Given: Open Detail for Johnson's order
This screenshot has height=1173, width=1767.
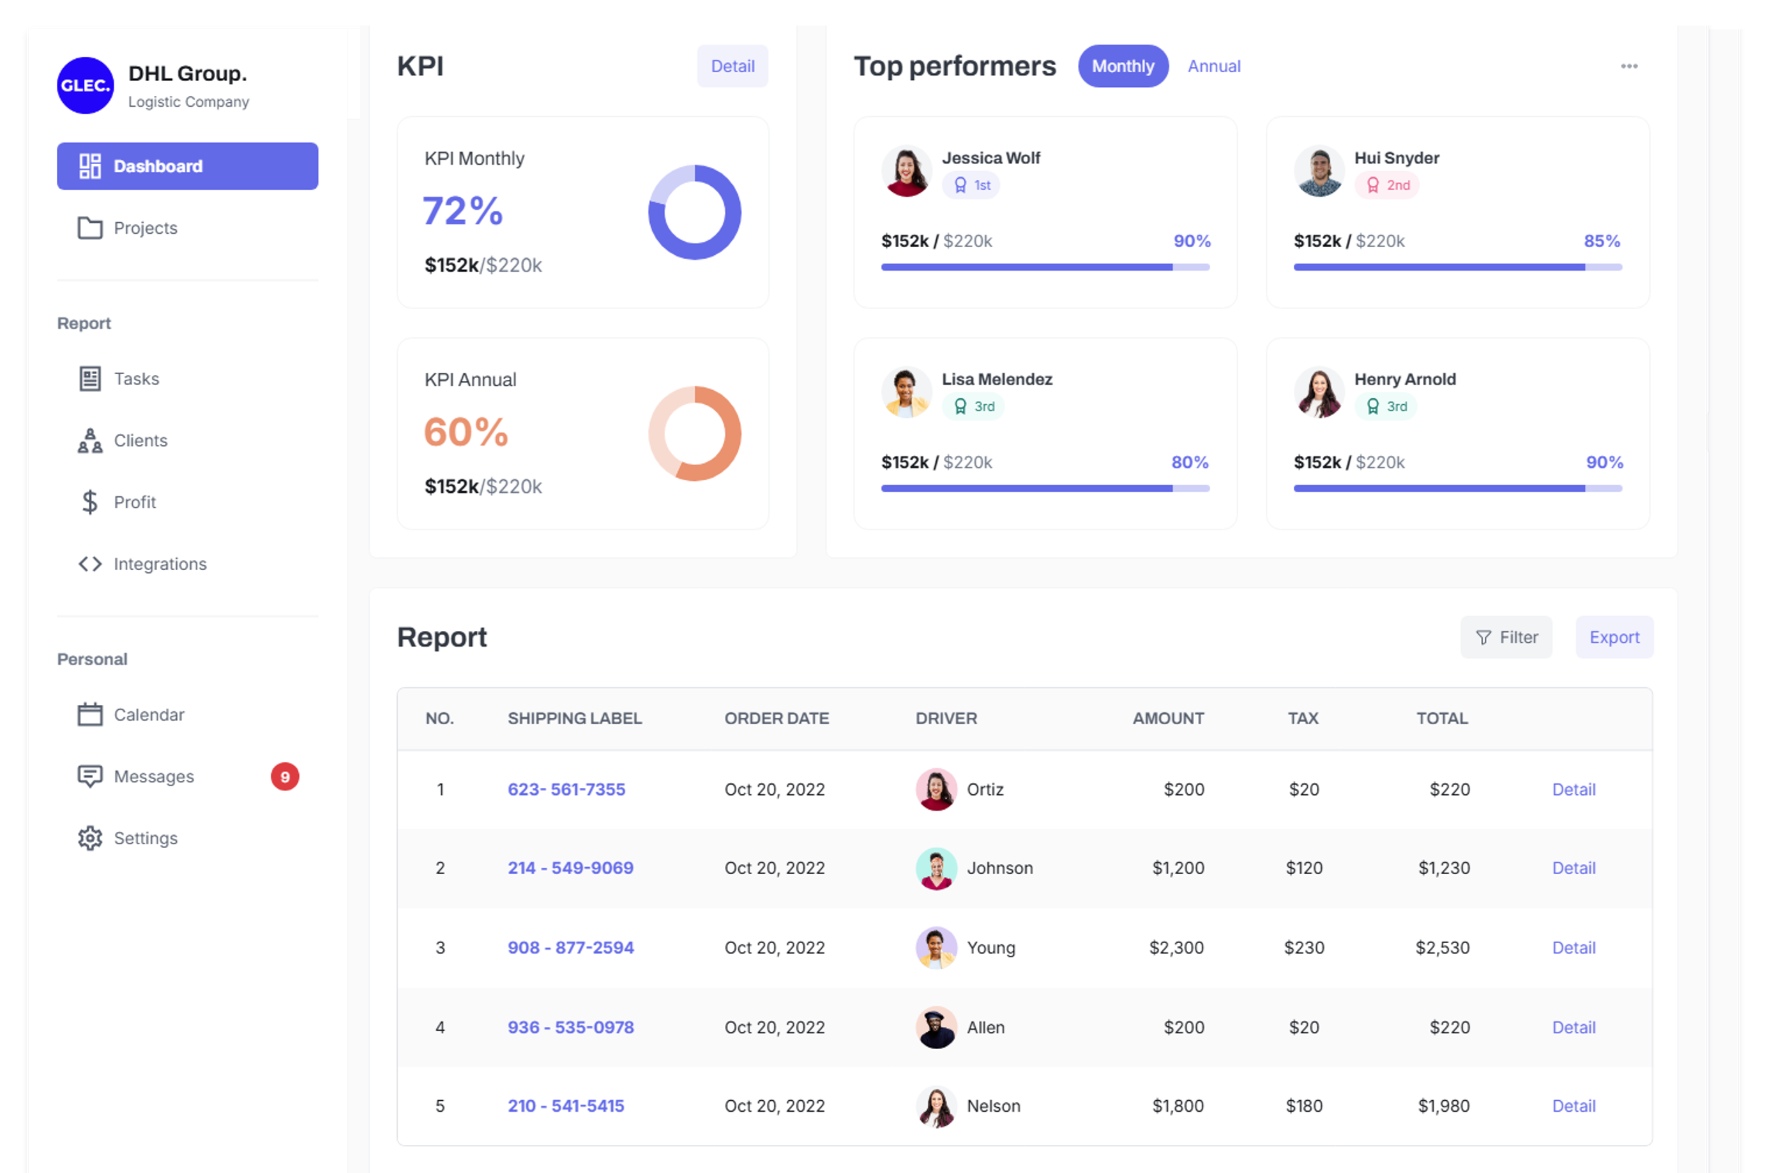Looking at the screenshot, I should 1574,868.
